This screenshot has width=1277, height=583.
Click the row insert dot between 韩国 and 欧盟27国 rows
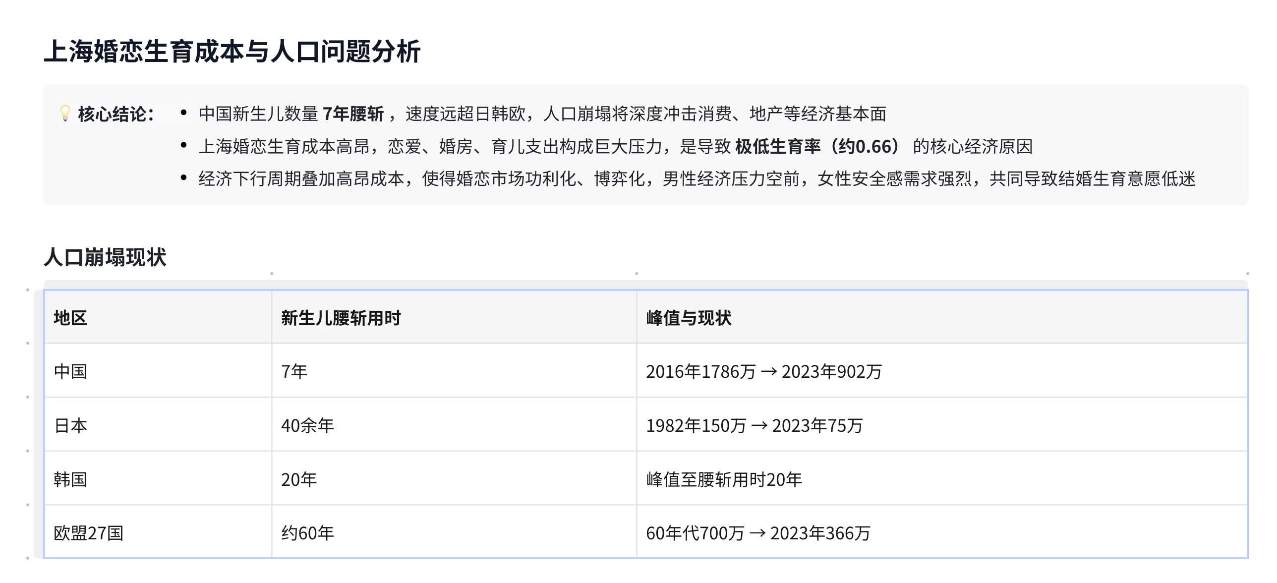[x=28, y=505]
